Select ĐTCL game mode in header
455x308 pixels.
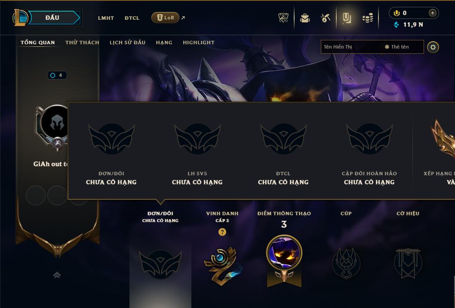click(132, 18)
